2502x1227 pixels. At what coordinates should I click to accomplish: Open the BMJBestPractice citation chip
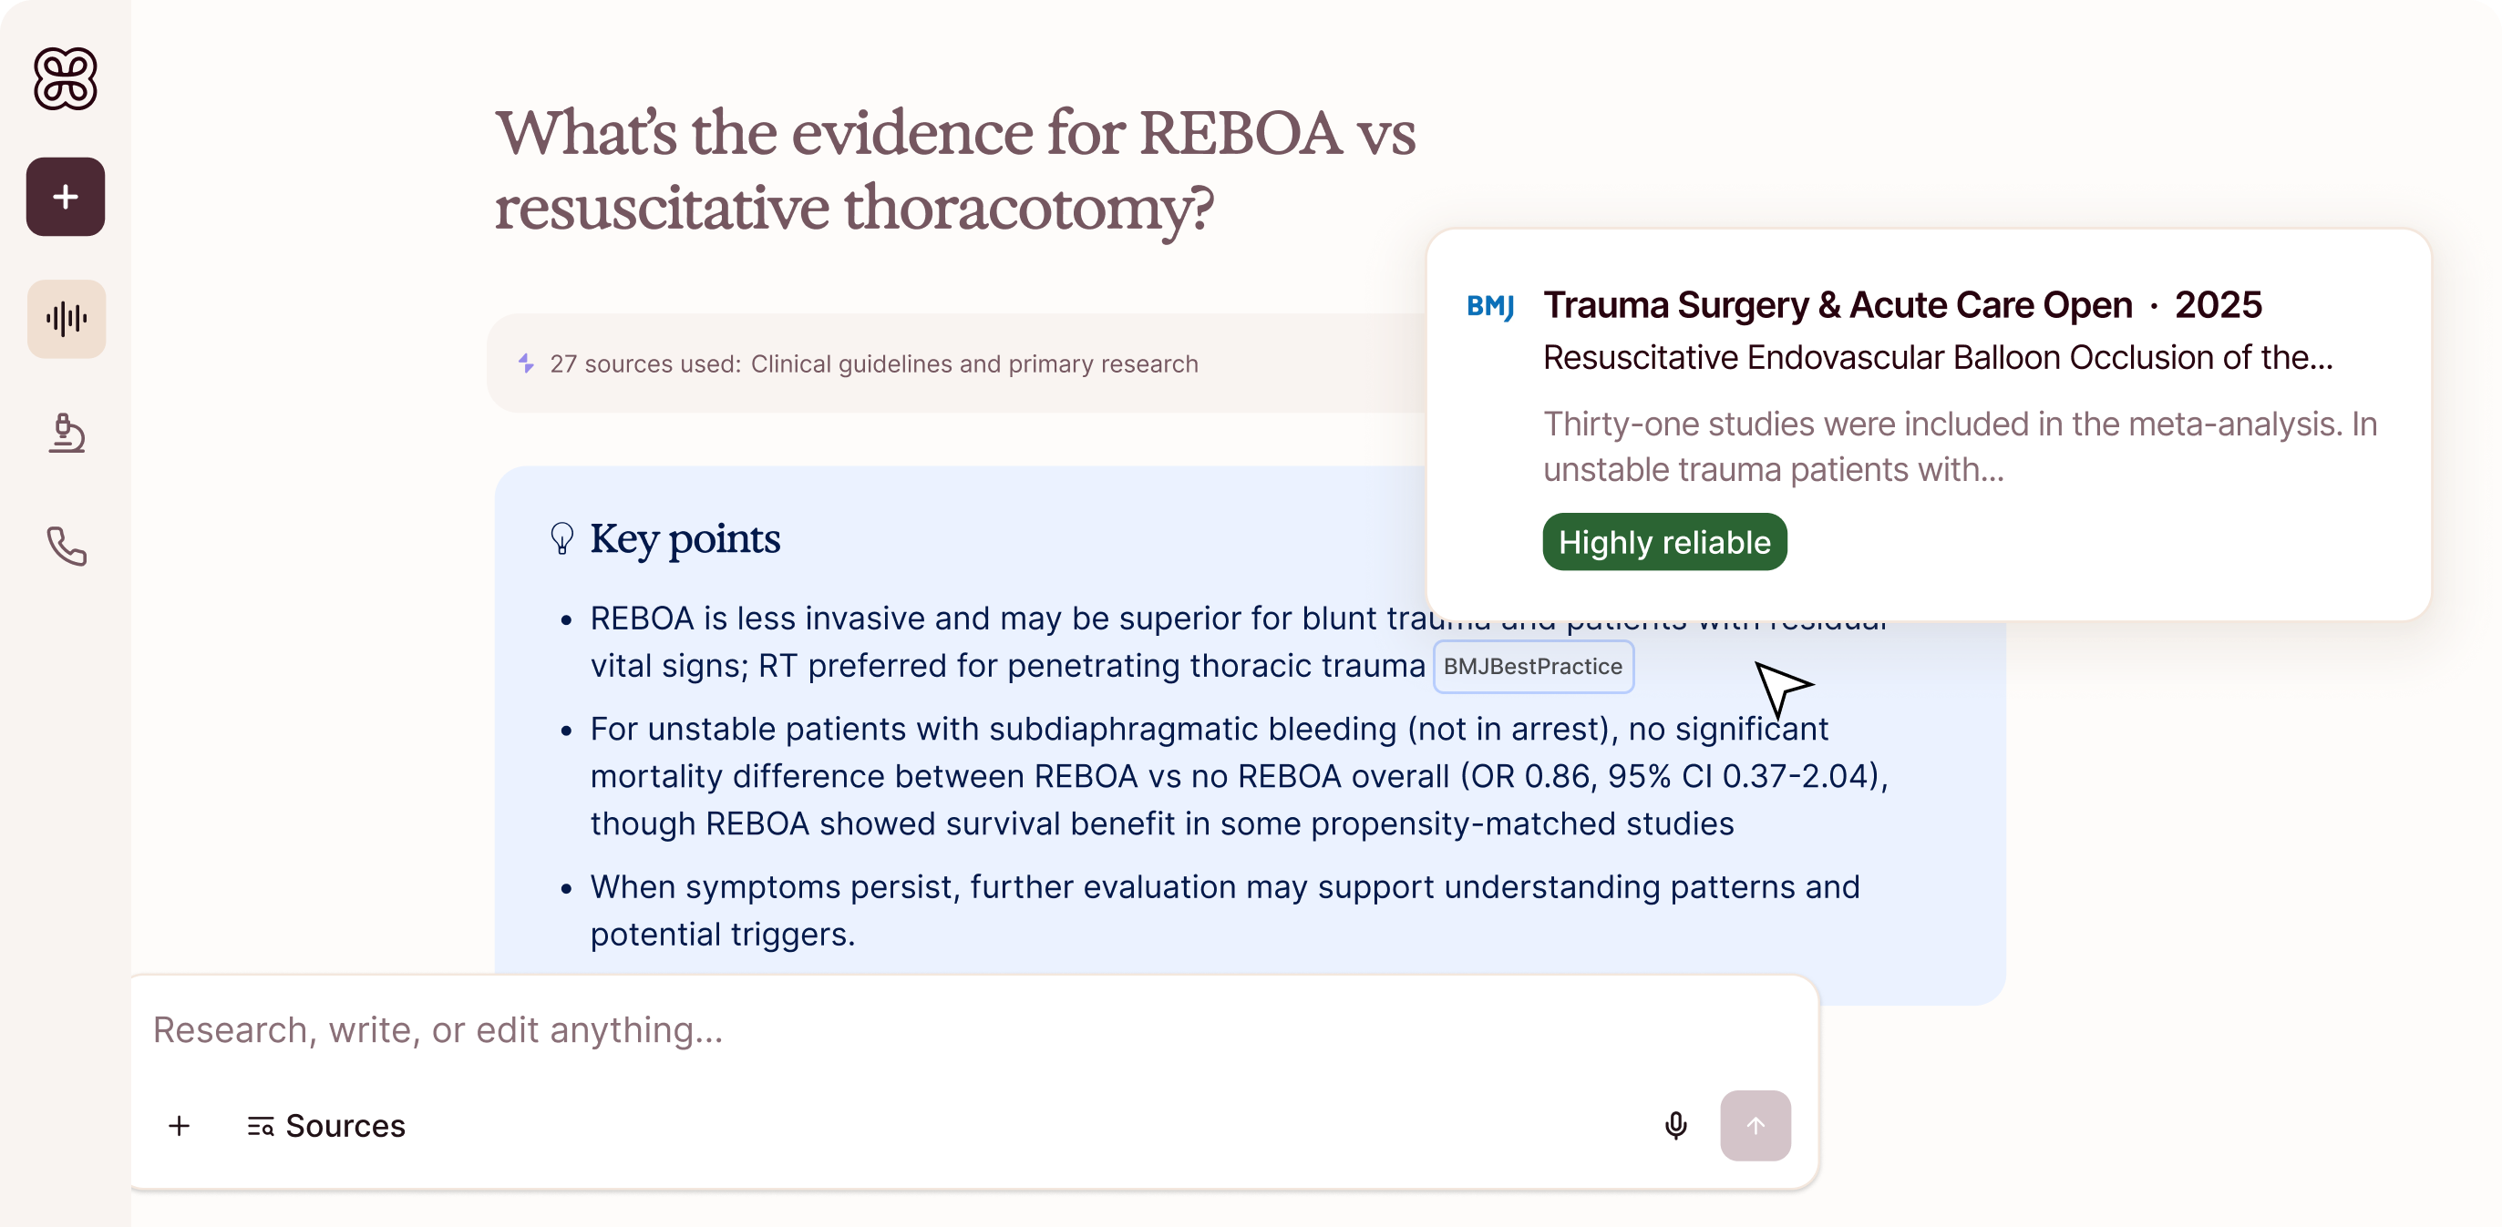(1533, 667)
